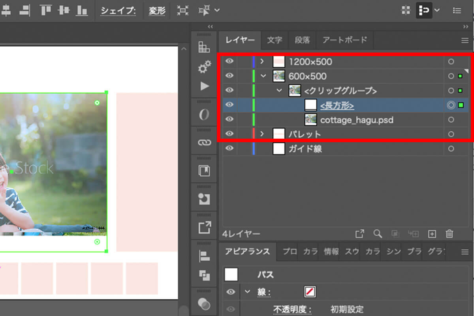The height and width of the screenshot is (316, 474).
Task: Click the stroke color swatch in Appearance
Action: (310, 292)
